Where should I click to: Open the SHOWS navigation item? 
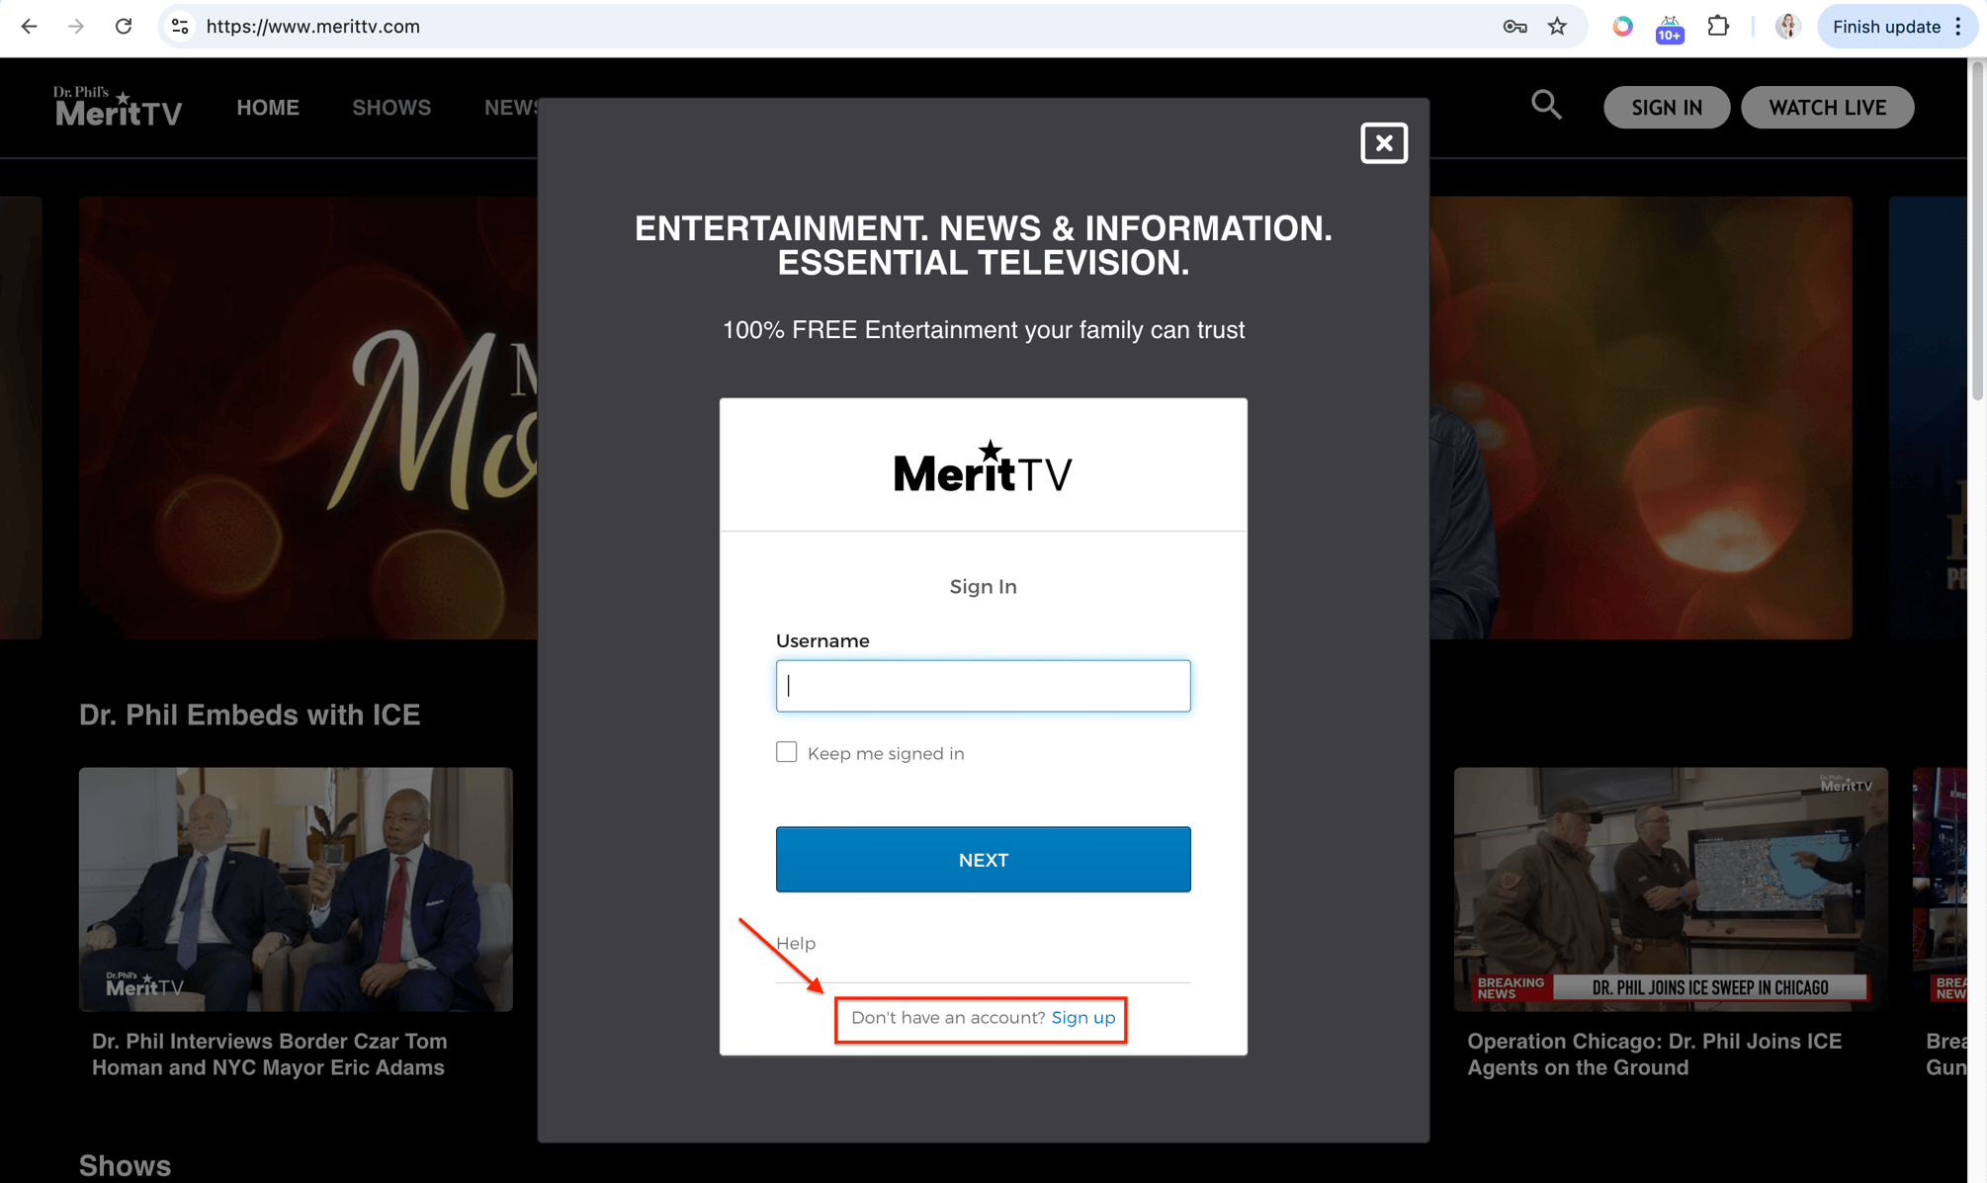coord(391,107)
